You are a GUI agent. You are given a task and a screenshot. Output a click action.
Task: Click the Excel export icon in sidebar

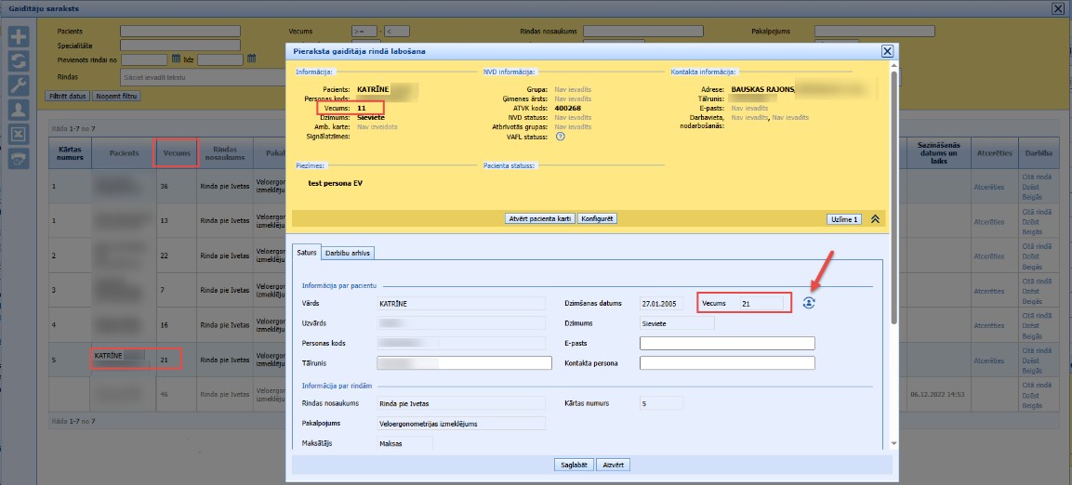(x=19, y=133)
